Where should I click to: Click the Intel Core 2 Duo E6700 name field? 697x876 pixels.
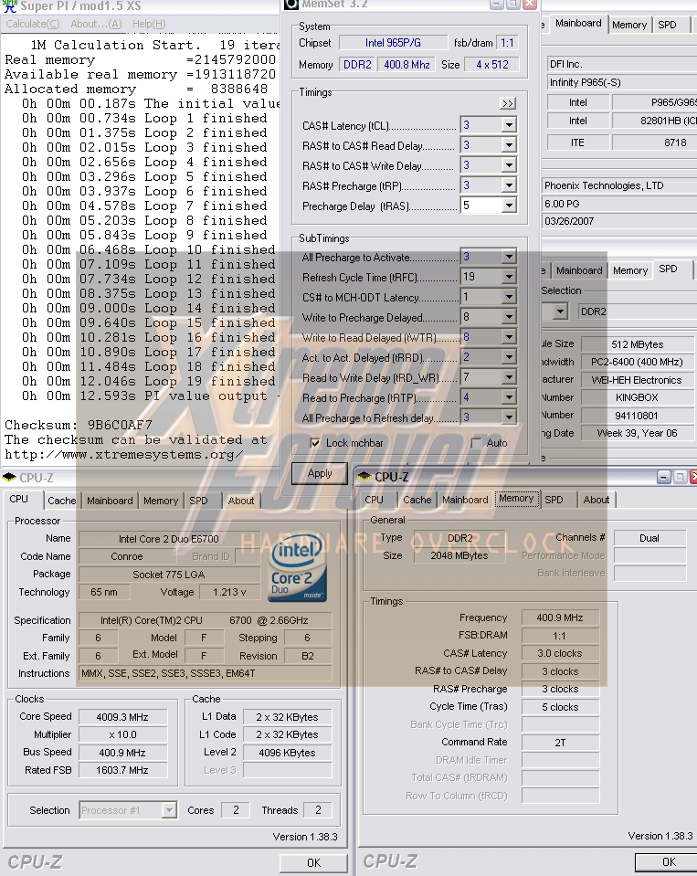point(169,539)
